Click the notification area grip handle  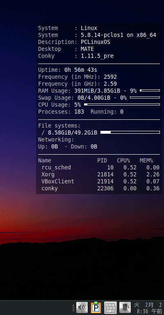pos(73,308)
